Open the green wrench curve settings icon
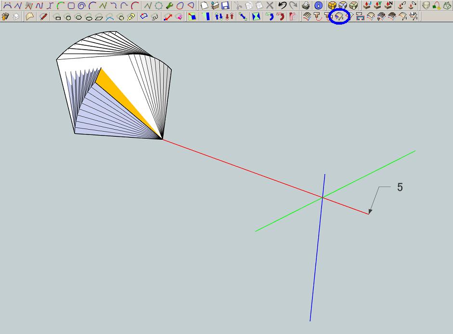The width and height of the screenshot is (453, 334). 169,5
